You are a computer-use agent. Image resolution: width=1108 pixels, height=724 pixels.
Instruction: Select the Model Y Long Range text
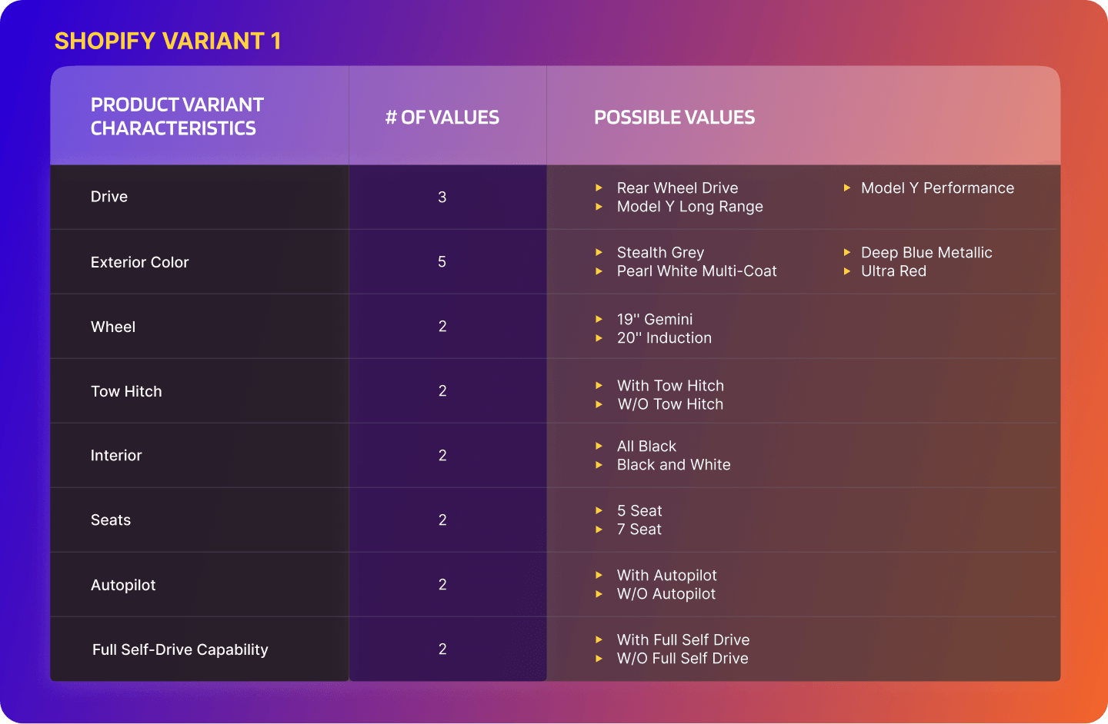pyautogui.click(x=690, y=207)
